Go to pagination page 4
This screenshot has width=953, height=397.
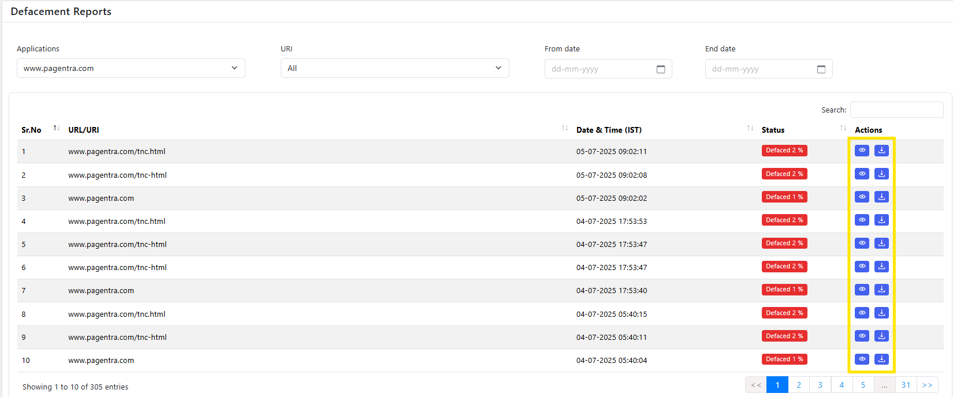pos(842,385)
